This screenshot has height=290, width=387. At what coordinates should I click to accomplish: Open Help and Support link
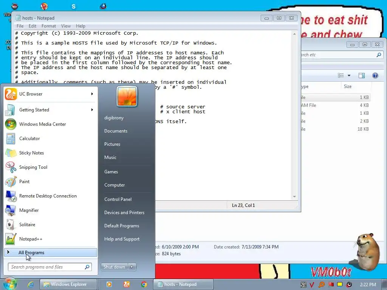pyautogui.click(x=122, y=239)
